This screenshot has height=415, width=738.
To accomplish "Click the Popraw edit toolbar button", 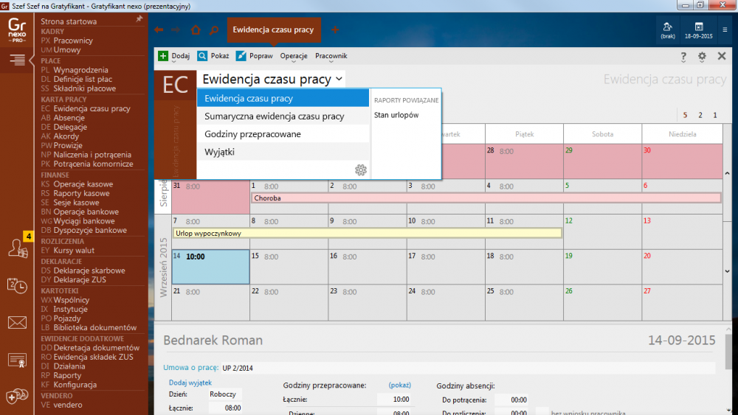I will [x=255, y=56].
